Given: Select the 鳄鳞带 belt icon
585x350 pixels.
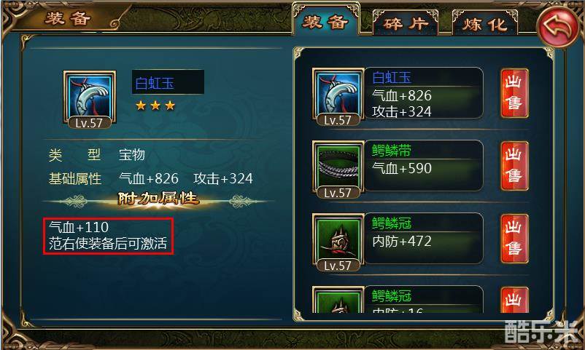Looking at the screenshot, I should coord(338,169).
